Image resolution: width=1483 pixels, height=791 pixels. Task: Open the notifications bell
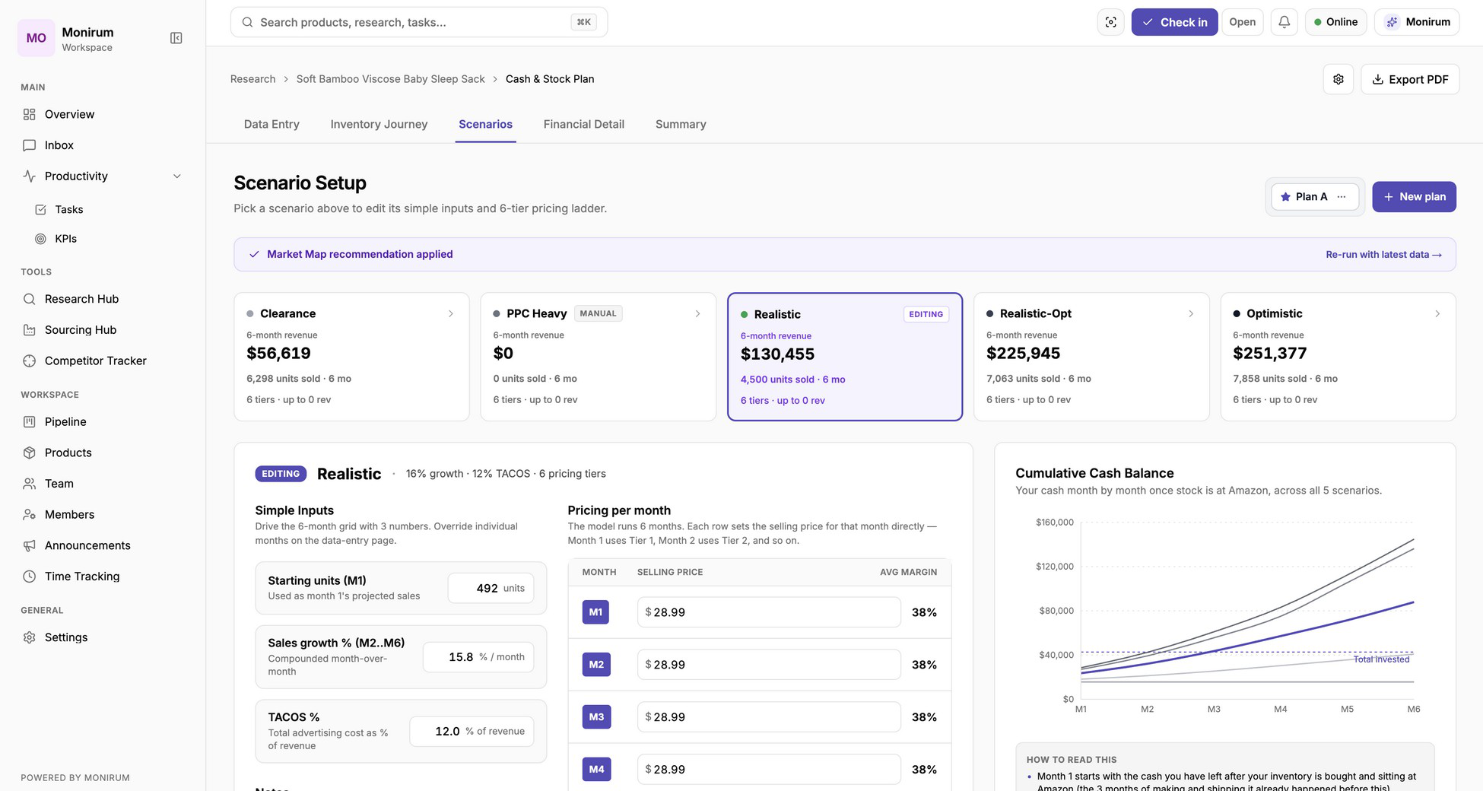[1284, 22]
